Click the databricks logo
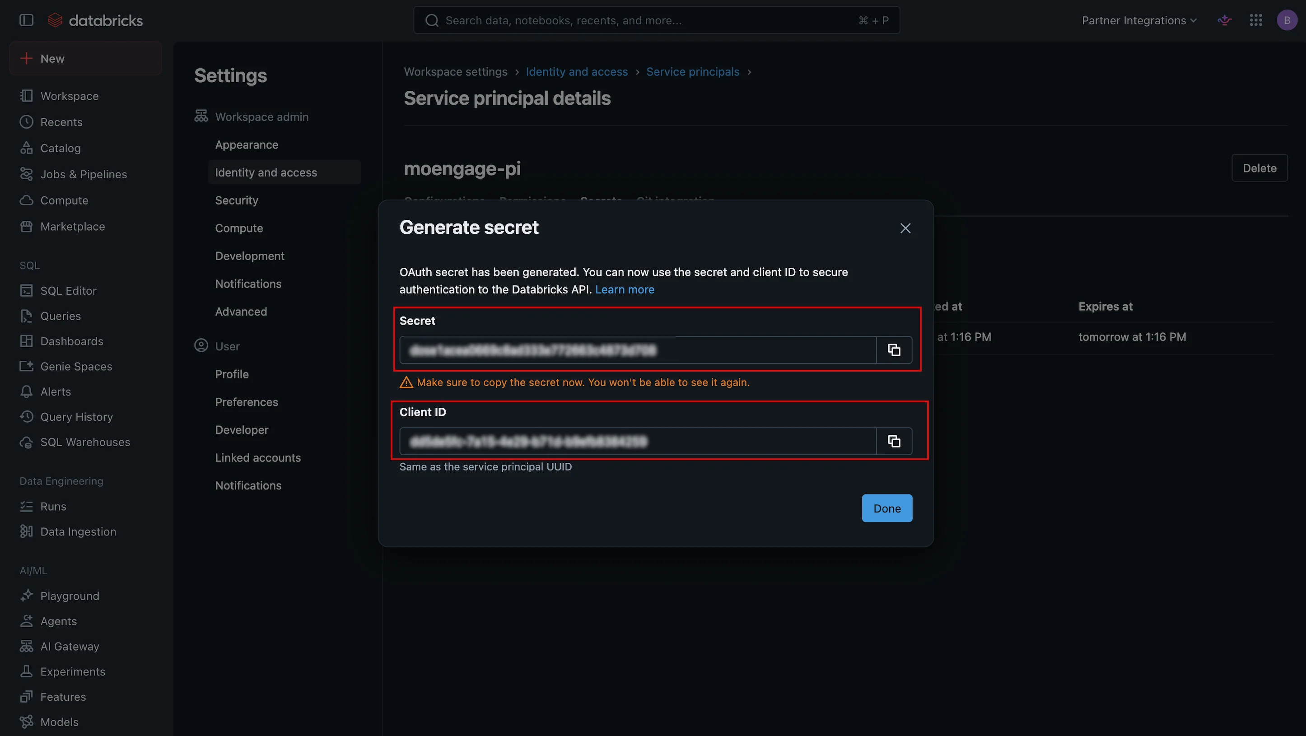Viewport: 1306px width, 736px height. (x=95, y=20)
